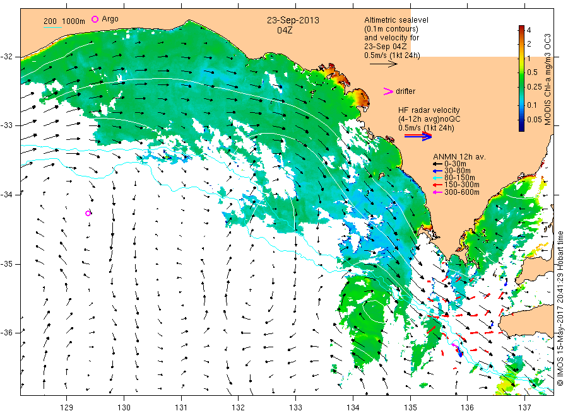Click the longitude axis label '136'
This screenshot has width=568, height=416.
(x=467, y=408)
